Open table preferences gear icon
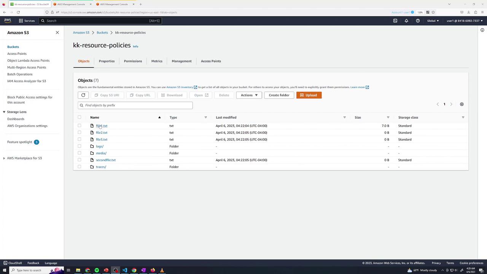This screenshot has height=274, width=487. click(x=462, y=104)
